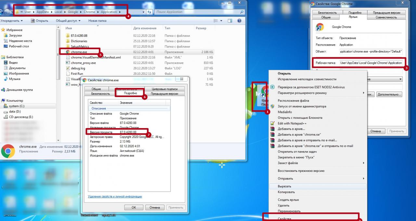Switch to Общие tab in chrome.exe properties
This screenshot has width=416, height=221.
coord(96,89)
